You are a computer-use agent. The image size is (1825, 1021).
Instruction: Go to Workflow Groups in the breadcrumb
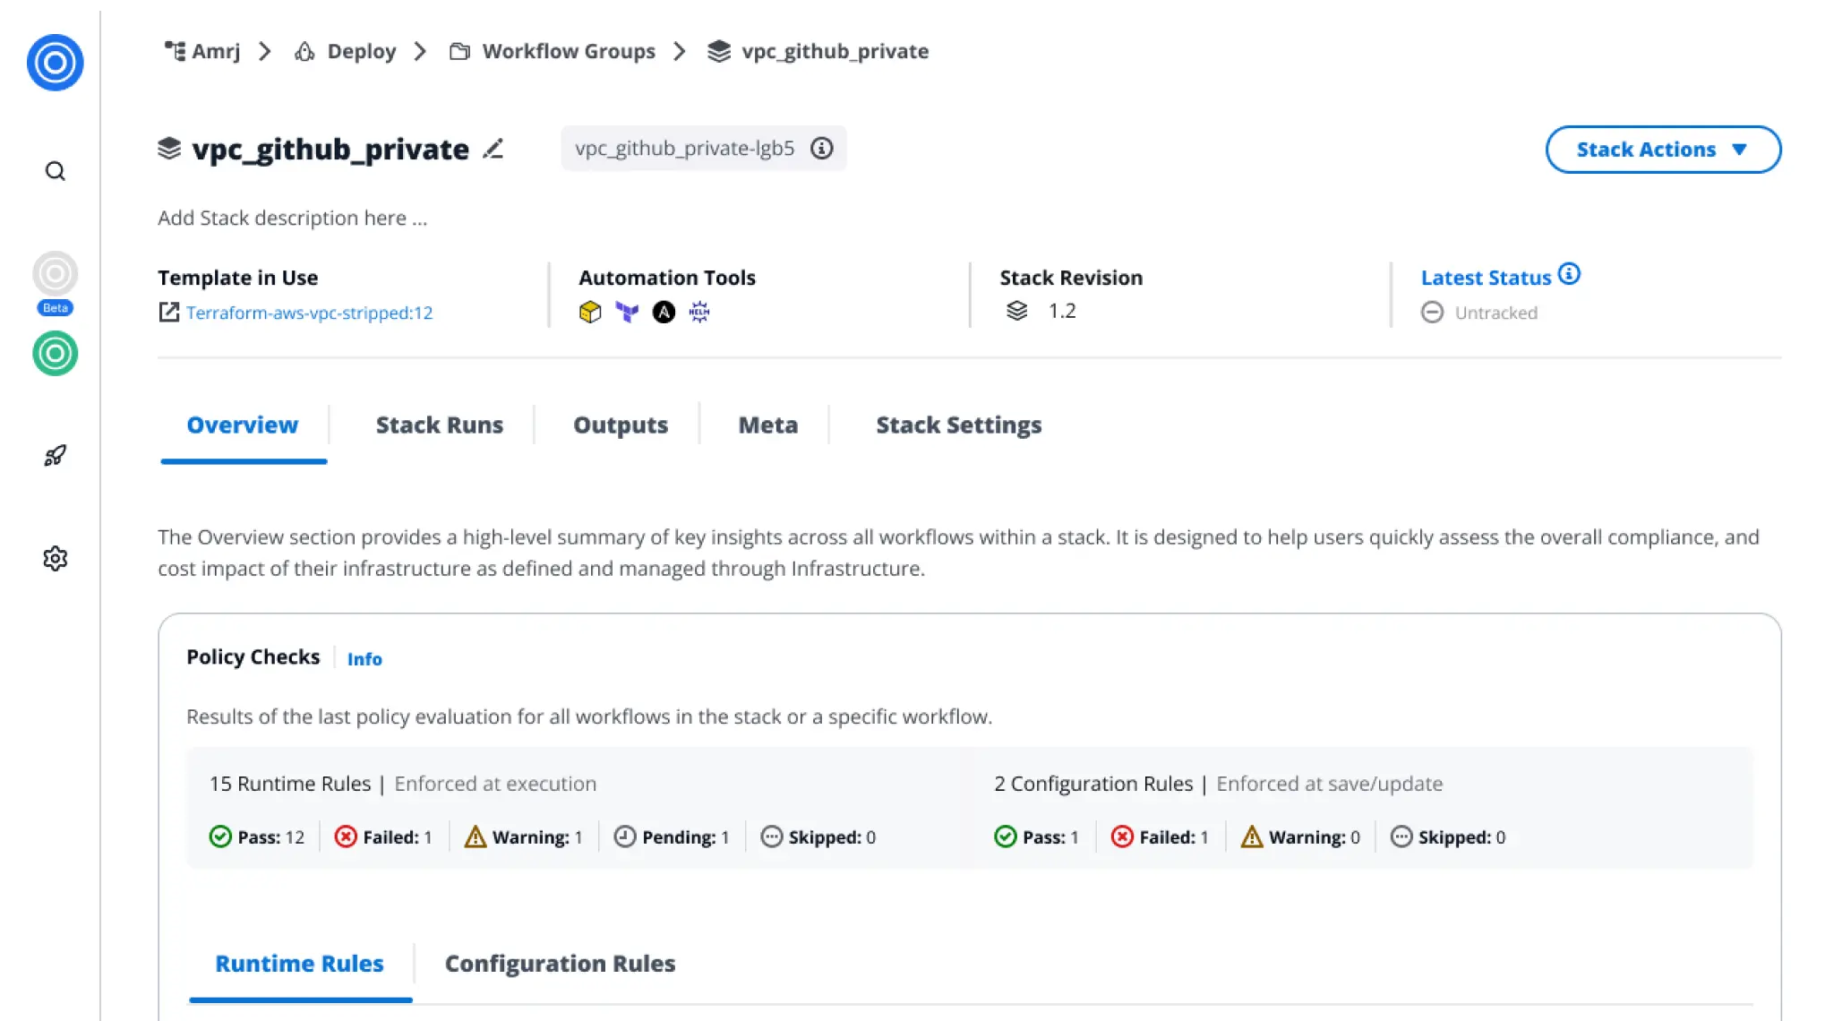click(568, 51)
